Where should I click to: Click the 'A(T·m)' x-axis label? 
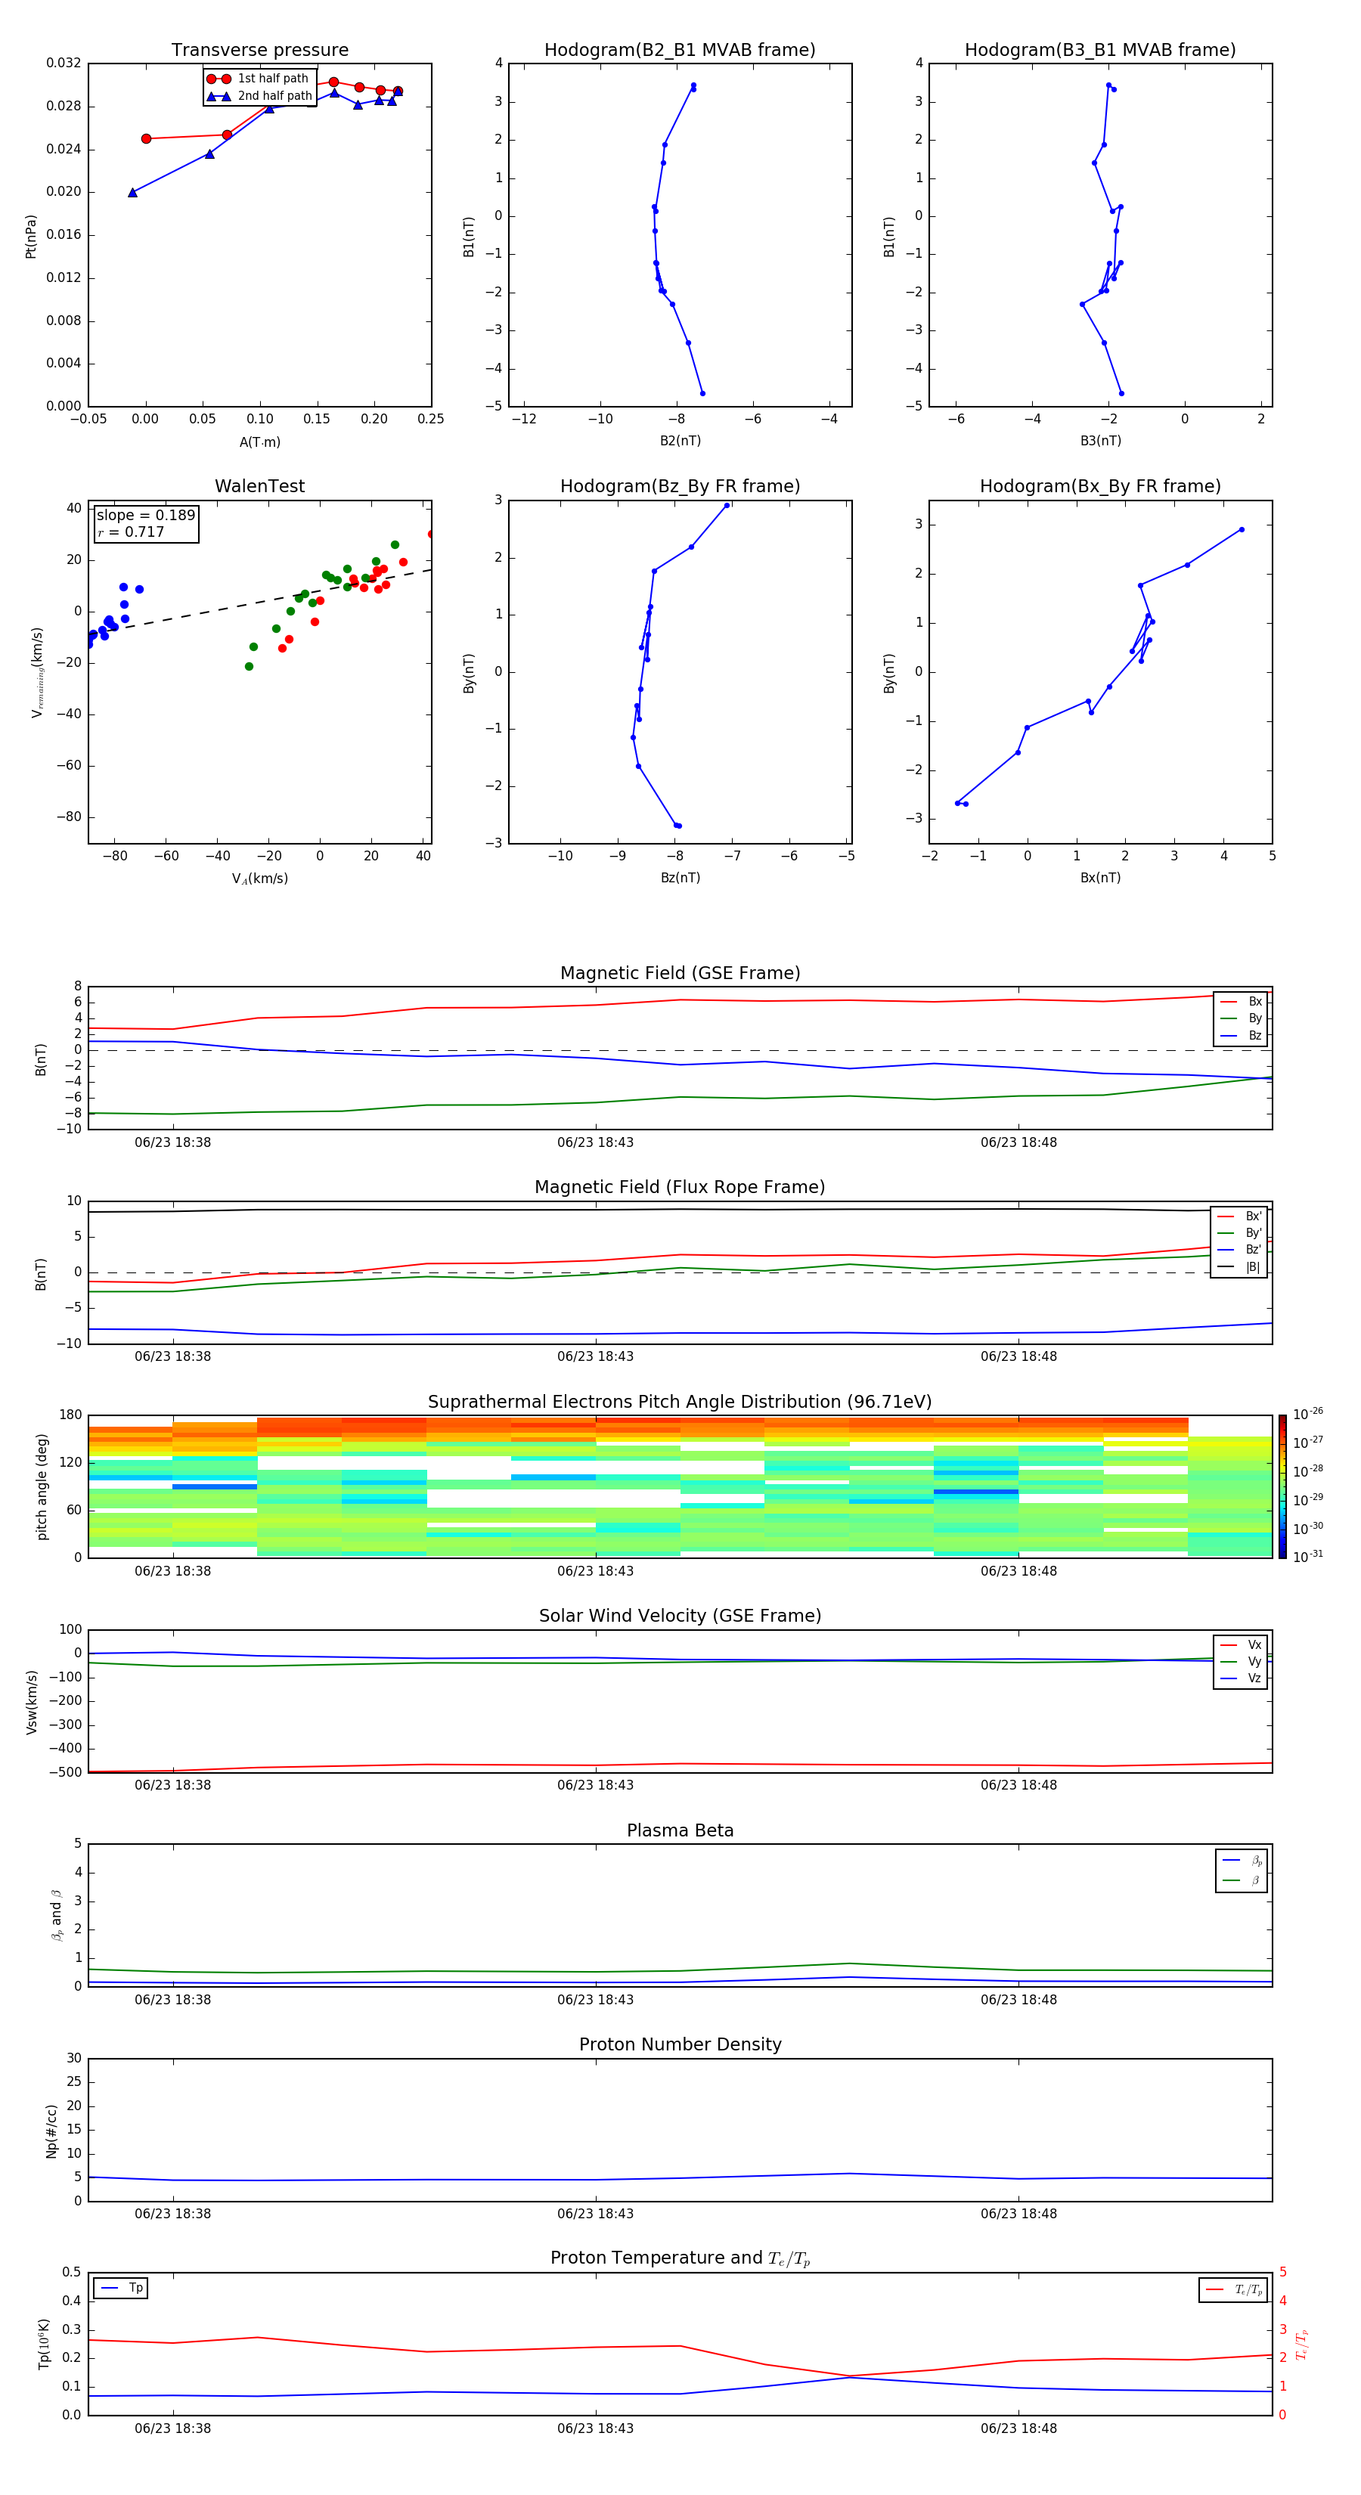[259, 442]
